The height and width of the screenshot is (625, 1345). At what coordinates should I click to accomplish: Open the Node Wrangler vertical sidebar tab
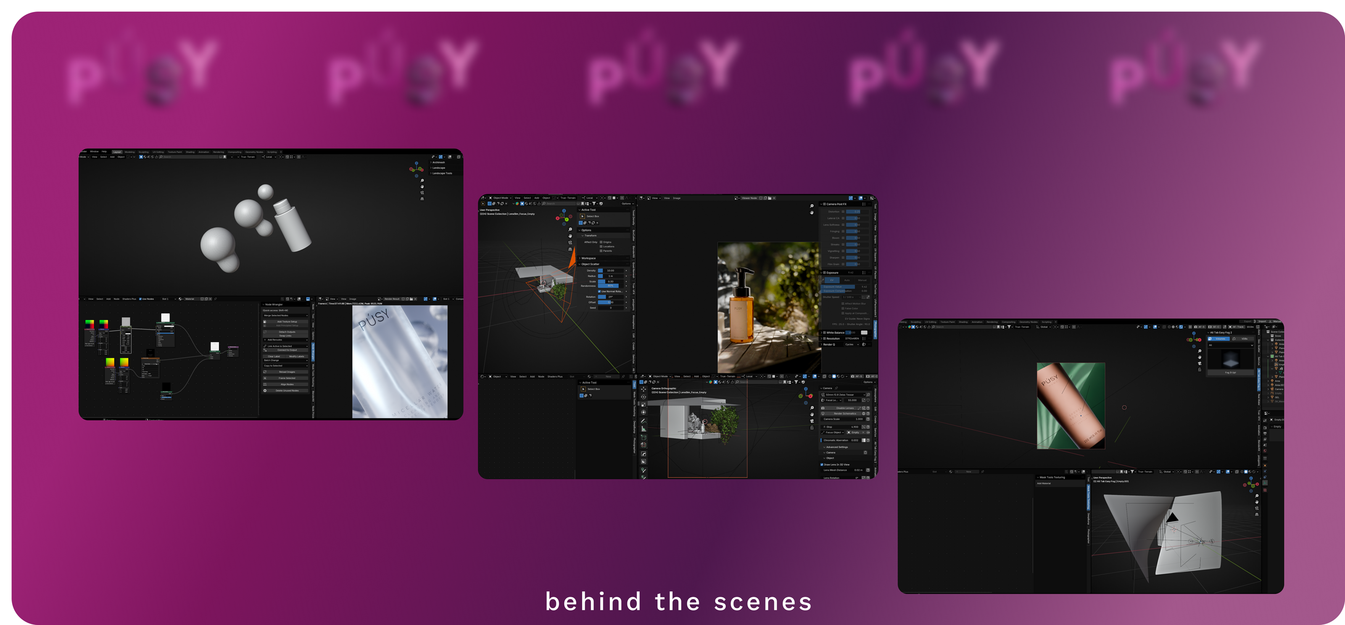pos(313,352)
